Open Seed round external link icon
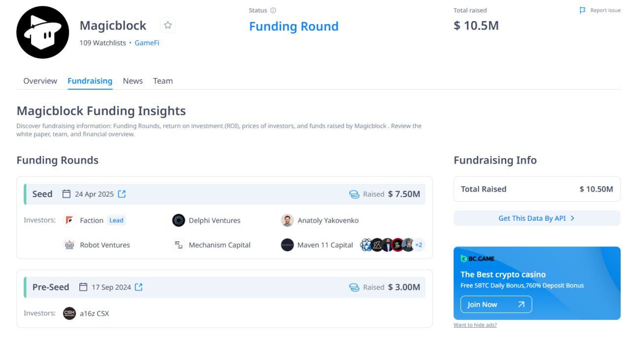This screenshot has width=631, height=341. point(122,194)
